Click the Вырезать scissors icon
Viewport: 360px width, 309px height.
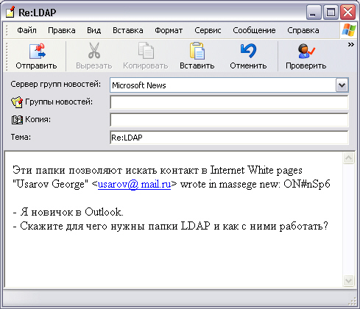click(x=94, y=51)
